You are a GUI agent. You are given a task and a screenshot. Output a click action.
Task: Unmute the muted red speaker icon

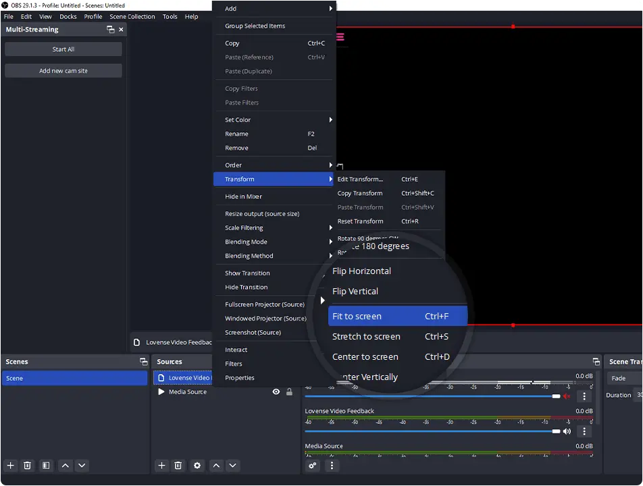567,396
